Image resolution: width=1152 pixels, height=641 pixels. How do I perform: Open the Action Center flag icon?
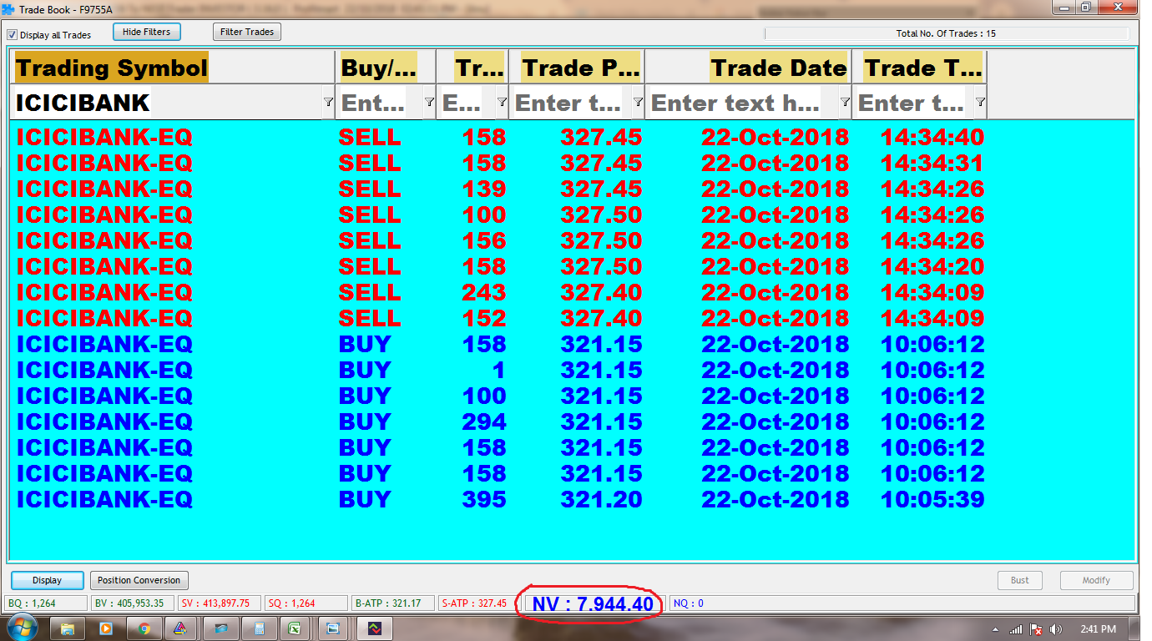(1036, 629)
